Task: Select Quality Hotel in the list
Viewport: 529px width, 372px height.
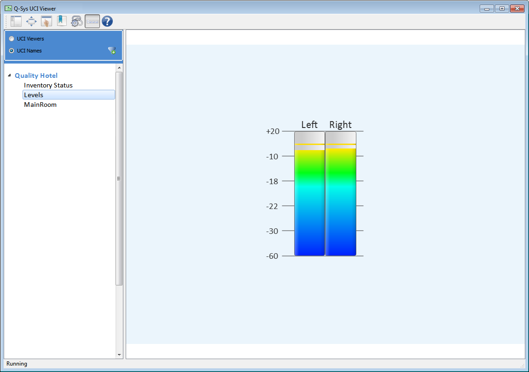Action: click(x=36, y=76)
